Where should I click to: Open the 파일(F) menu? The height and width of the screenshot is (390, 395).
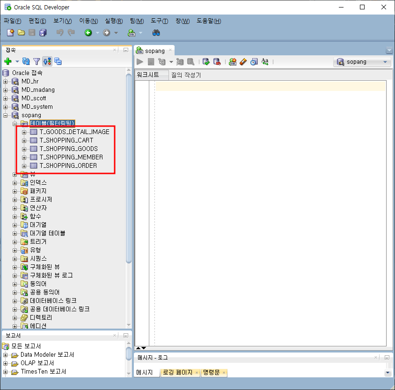pyautogui.click(x=12, y=21)
